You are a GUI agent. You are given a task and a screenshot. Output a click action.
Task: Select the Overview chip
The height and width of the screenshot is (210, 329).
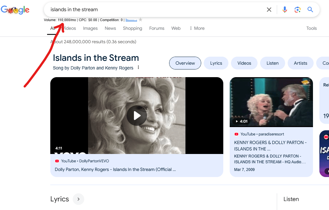point(185,63)
